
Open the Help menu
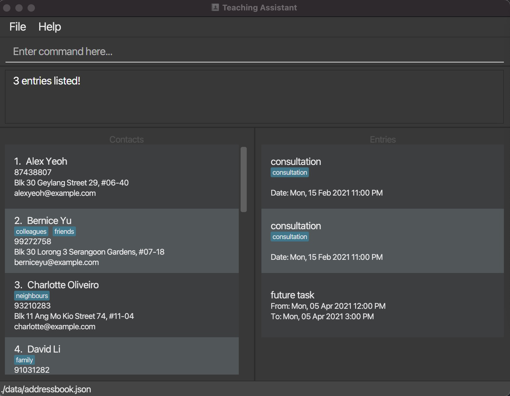pos(50,27)
